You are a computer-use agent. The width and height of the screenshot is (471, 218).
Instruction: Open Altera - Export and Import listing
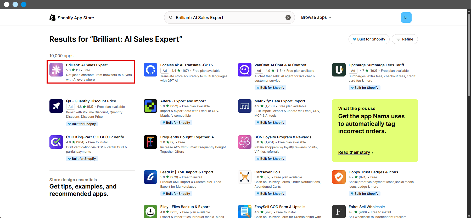[x=183, y=101]
